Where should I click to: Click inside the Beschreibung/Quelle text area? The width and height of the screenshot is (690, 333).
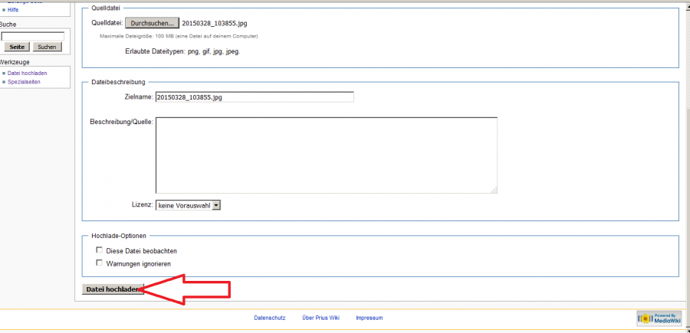point(326,155)
